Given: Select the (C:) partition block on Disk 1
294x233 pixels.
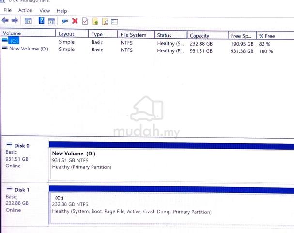Looking at the screenshot, I should tap(171, 208).
